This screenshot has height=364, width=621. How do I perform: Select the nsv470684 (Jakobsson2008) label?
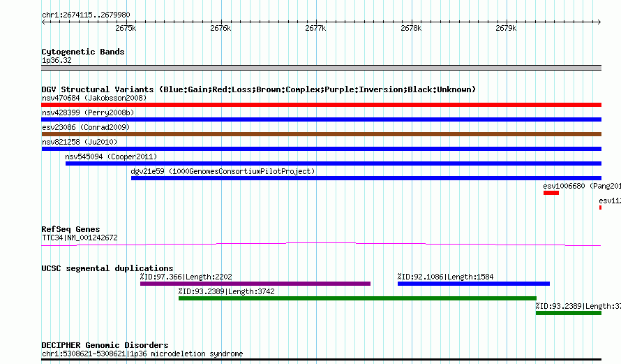pos(94,98)
